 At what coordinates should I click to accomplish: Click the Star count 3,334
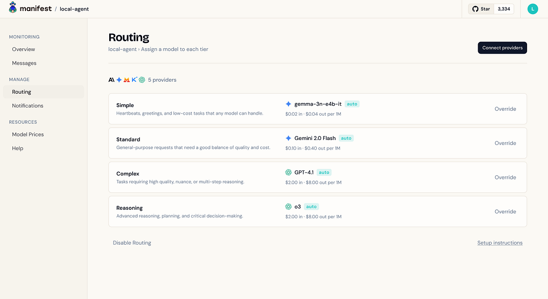click(x=504, y=9)
